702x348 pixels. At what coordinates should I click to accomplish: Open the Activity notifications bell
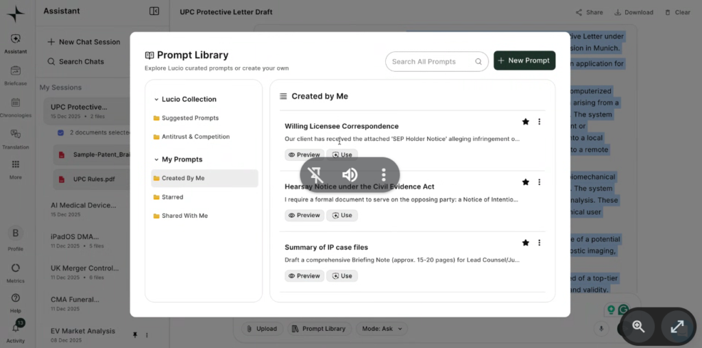point(15,330)
